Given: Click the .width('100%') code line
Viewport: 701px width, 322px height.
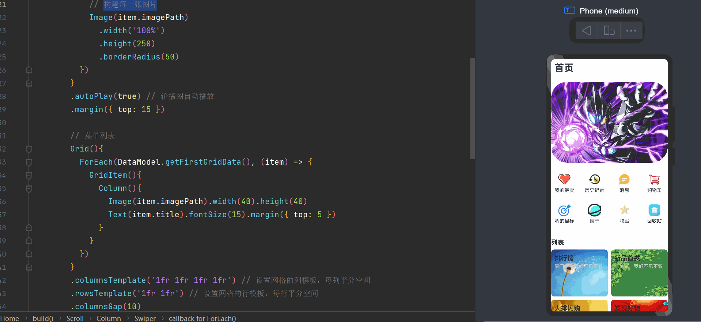Looking at the screenshot, I should click(132, 31).
